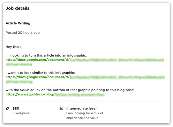
Task: Click the sentence mentioning the Squibler link
Action: click(x=70, y=90)
